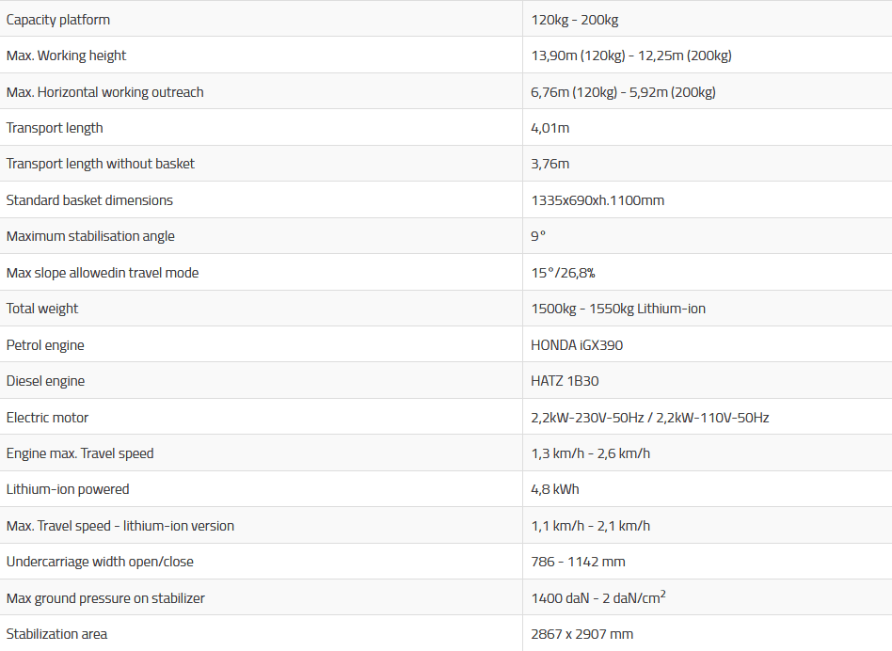
Task: Click the Diesel engine label
Action: (x=45, y=381)
